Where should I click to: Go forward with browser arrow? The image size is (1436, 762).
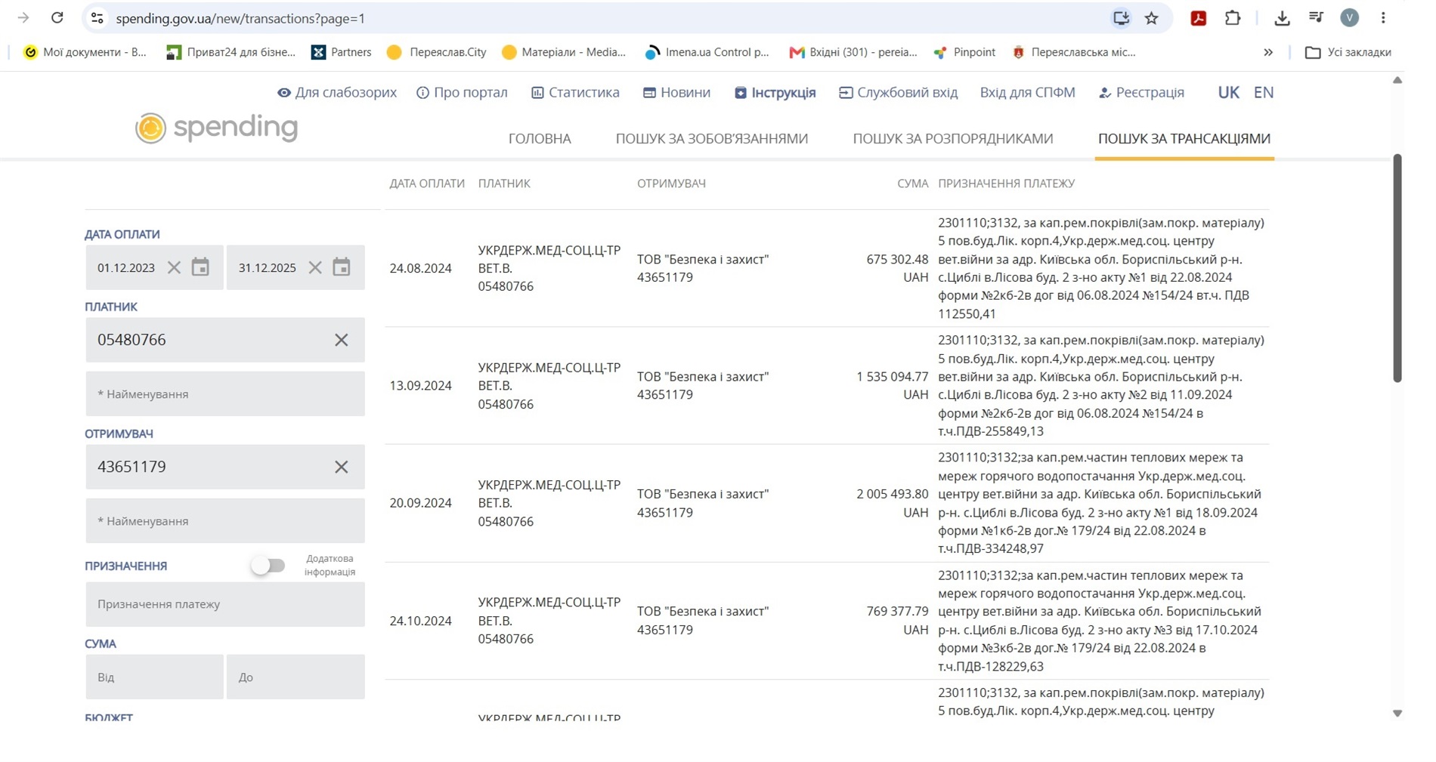pyautogui.click(x=23, y=17)
